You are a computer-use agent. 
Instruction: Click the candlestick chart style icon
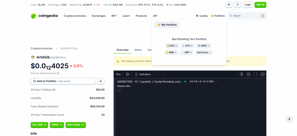coord(128,74)
